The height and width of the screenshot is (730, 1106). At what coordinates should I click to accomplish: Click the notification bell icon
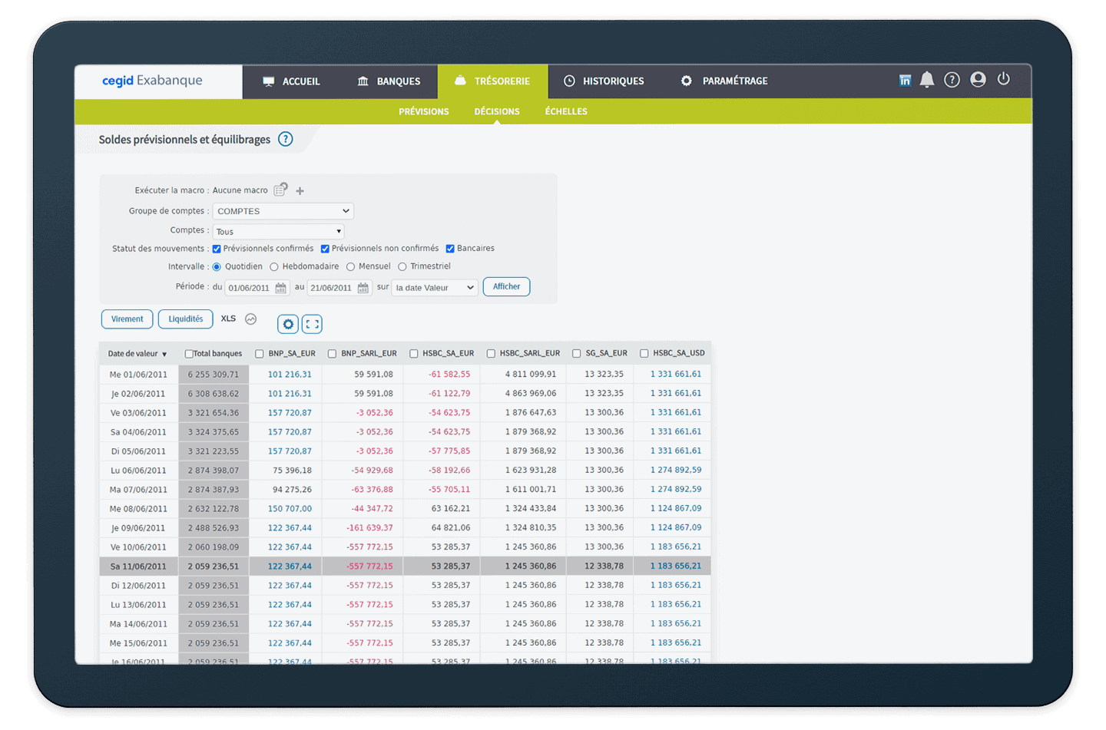click(x=927, y=80)
